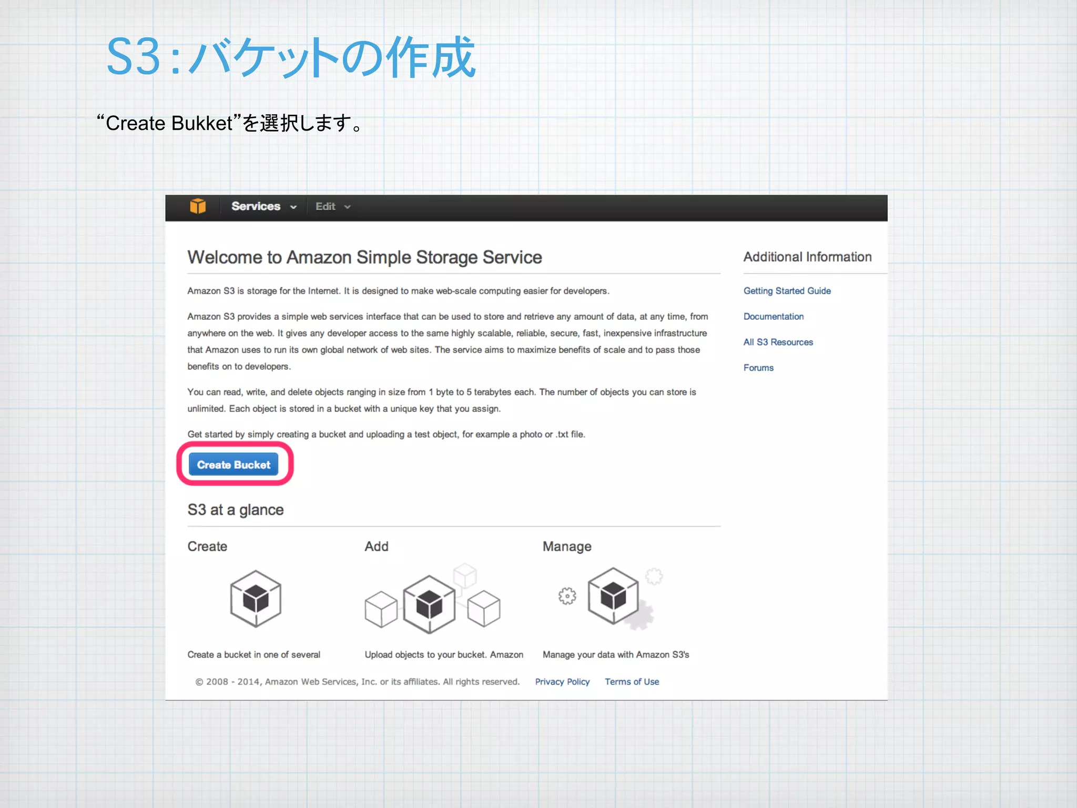Image resolution: width=1077 pixels, height=808 pixels.
Task: Click the Create bucket cube icon
Action: [x=256, y=599]
